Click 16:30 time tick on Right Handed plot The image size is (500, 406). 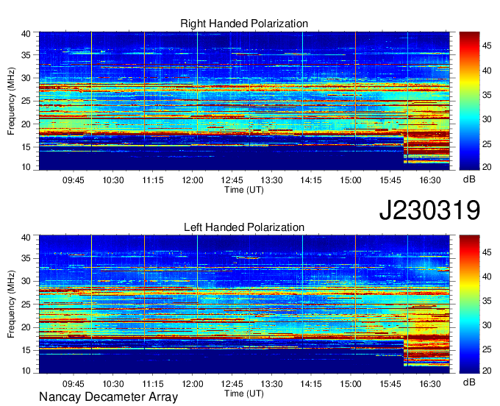click(430, 180)
